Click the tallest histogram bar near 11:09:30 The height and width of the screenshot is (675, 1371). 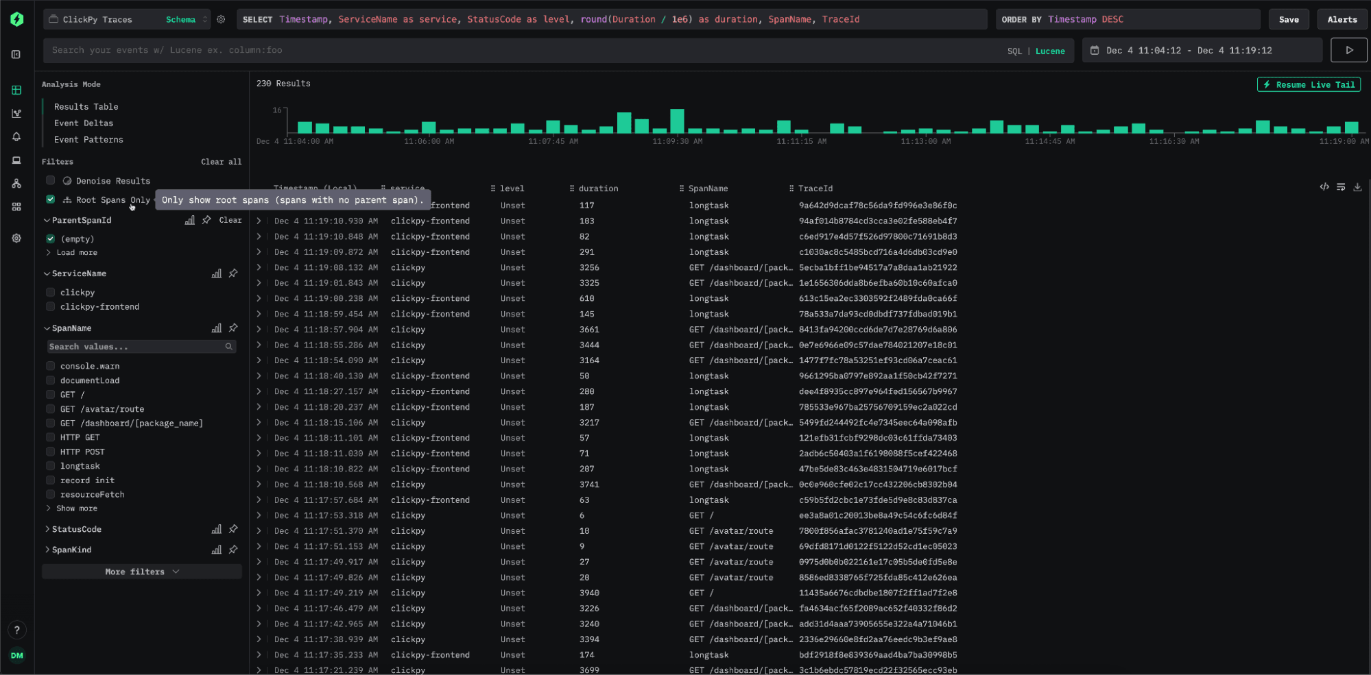click(677, 121)
